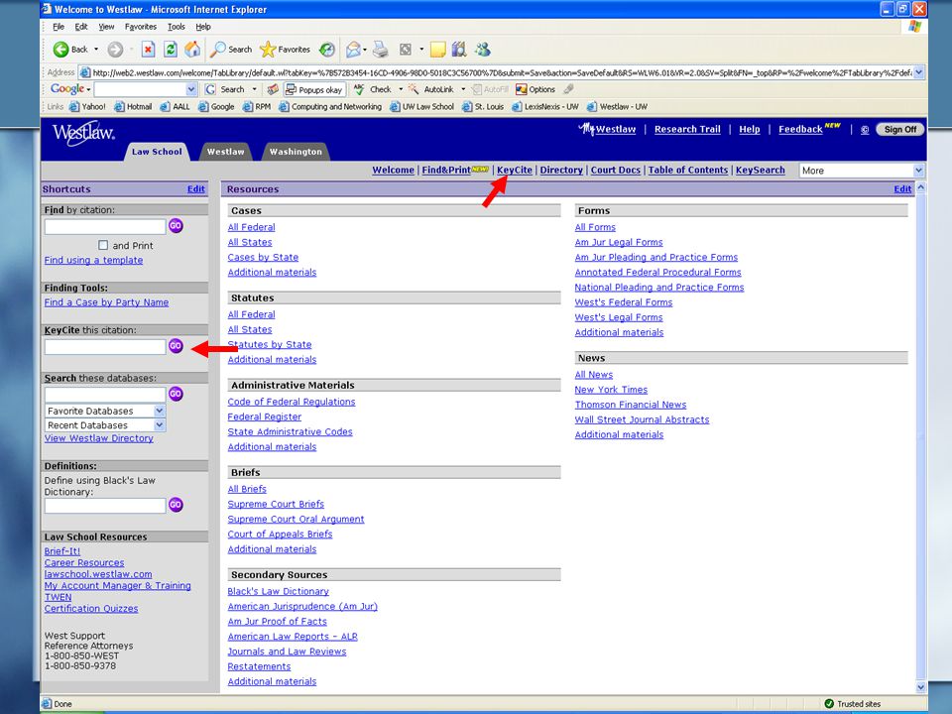
Task: Click Define using Black's Law input field
Action: pyautogui.click(x=105, y=506)
